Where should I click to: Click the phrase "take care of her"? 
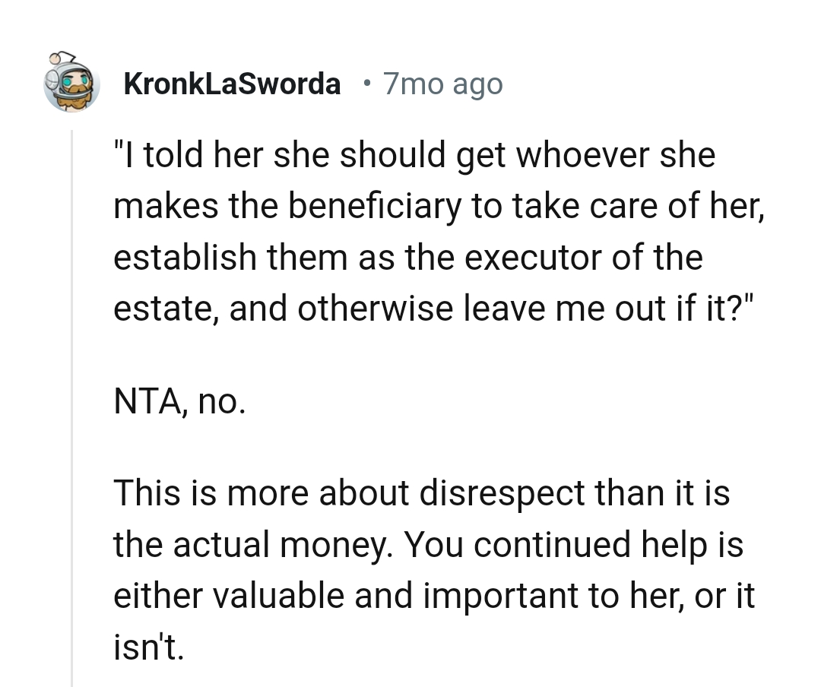(649, 206)
